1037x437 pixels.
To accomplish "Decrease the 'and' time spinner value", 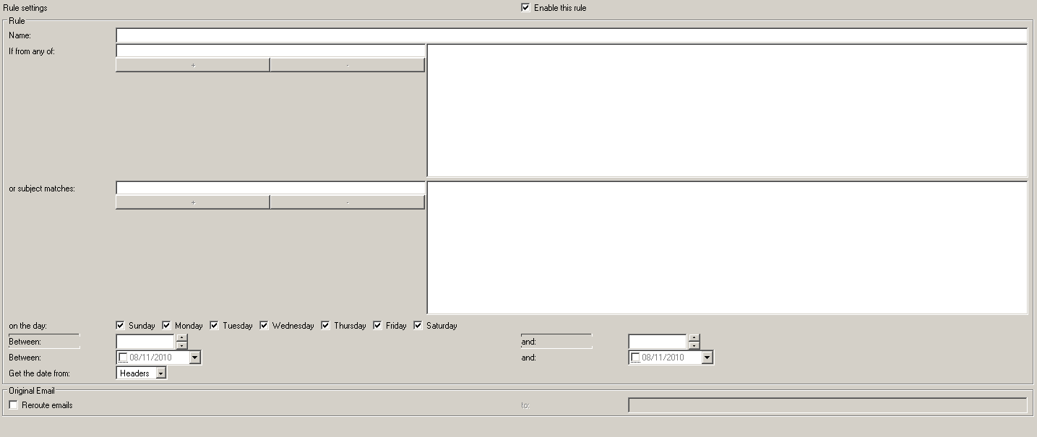I will click(694, 345).
